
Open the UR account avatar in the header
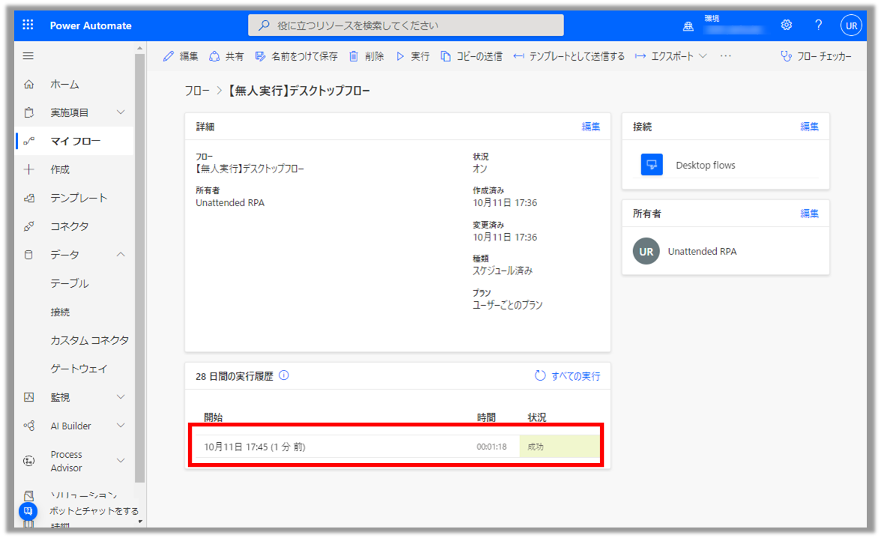point(851,25)
